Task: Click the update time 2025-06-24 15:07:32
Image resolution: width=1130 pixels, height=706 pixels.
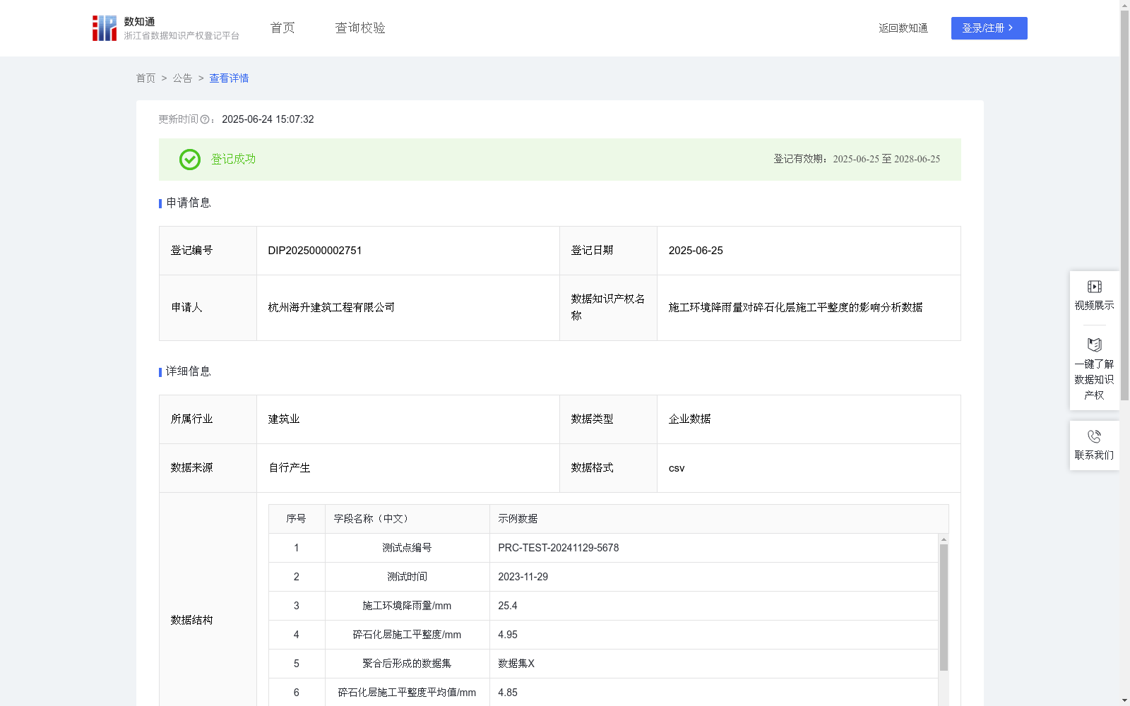Action: click(268, 120)
